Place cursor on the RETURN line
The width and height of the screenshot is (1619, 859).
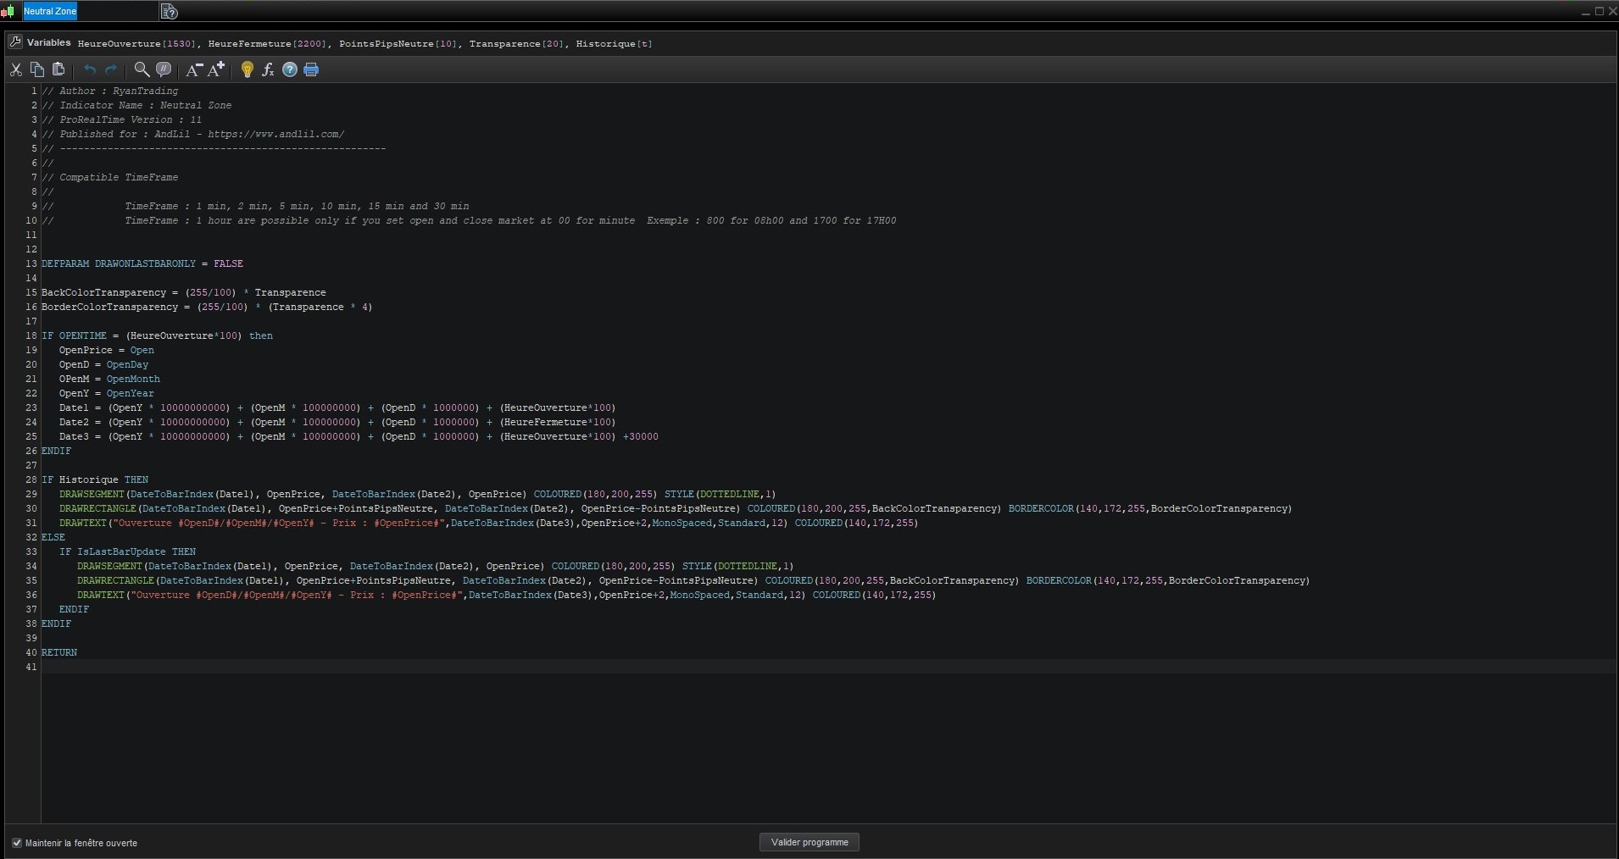click(x=60, y=652)
